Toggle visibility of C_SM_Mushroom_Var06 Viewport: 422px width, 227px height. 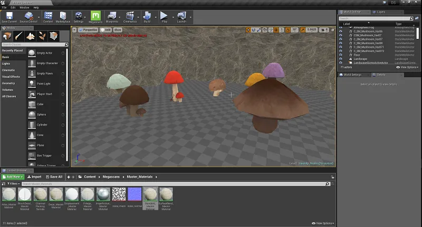click(341, 32)
